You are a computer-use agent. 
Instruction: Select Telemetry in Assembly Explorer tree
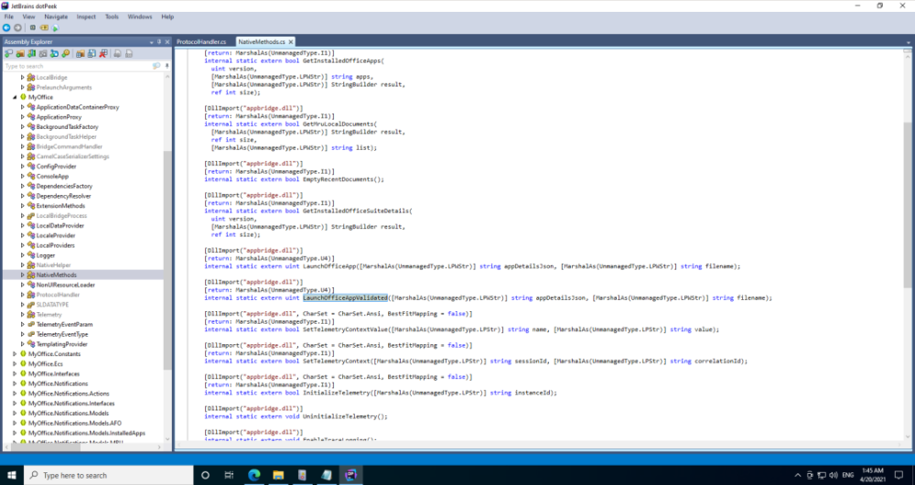coord(49,314)
